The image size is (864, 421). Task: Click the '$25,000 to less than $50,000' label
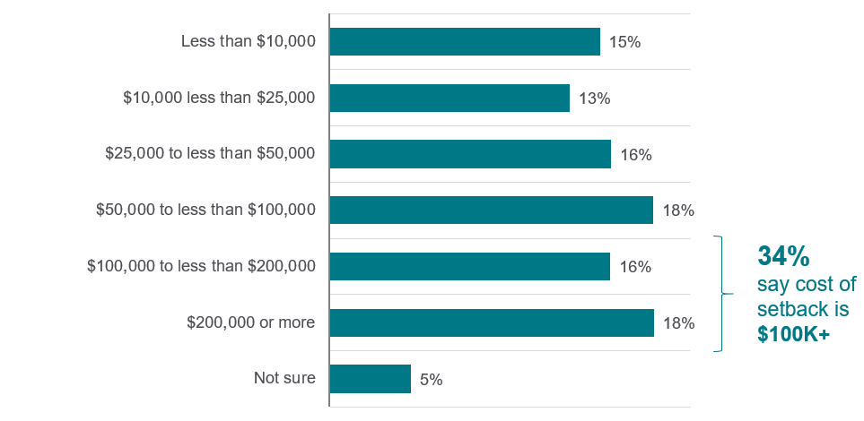[210, 153]
